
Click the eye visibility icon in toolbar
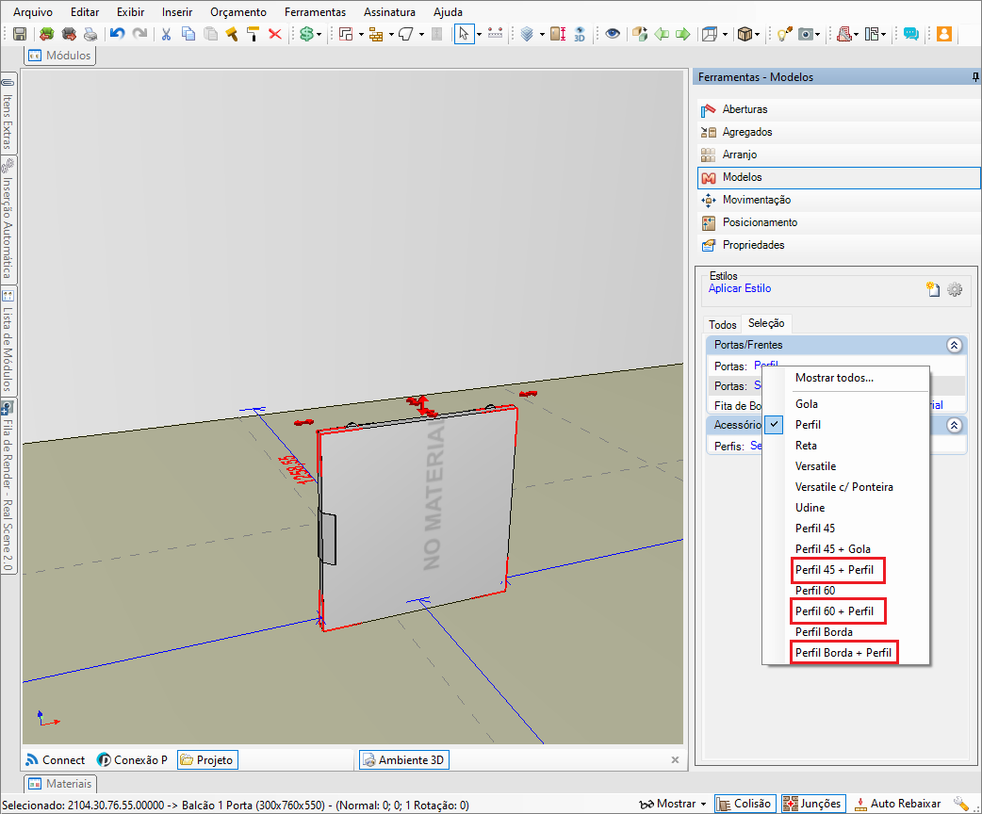click(613, 34)
